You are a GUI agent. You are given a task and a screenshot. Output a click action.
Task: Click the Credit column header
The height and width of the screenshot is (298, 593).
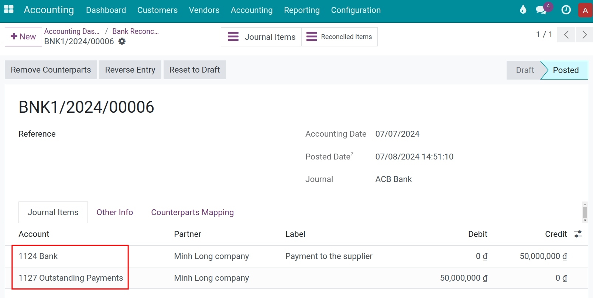556,234
